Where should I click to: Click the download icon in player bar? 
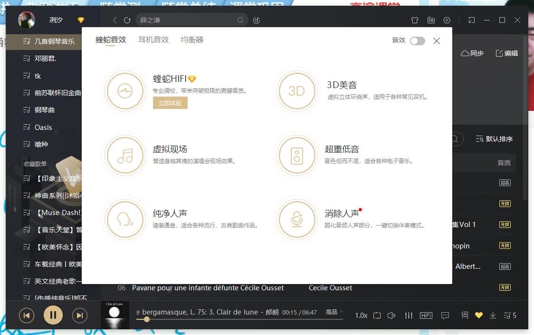click(x=493, y=315)
